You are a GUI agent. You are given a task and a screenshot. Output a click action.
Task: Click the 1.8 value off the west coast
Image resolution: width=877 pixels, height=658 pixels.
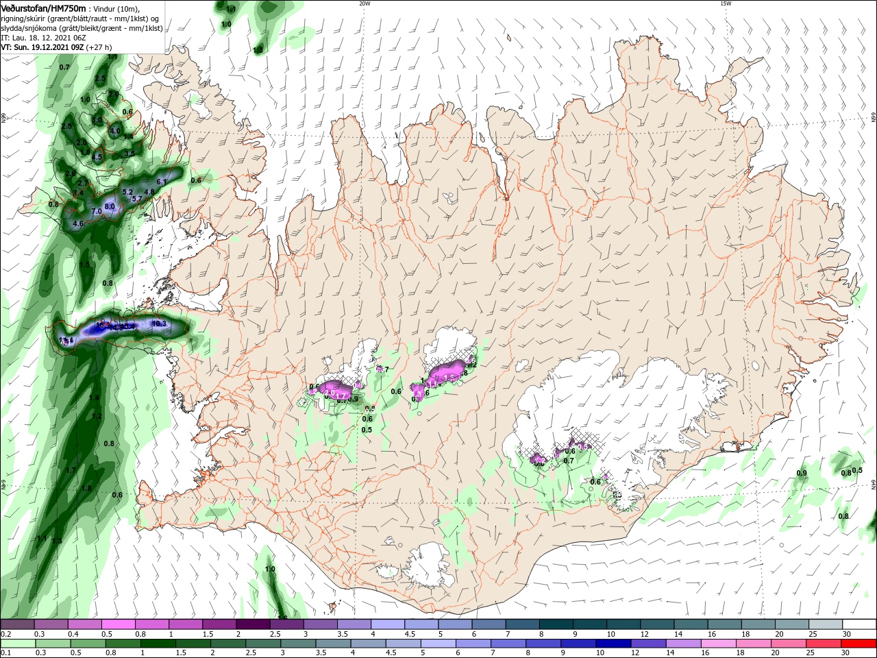click(x=86, y=488)
